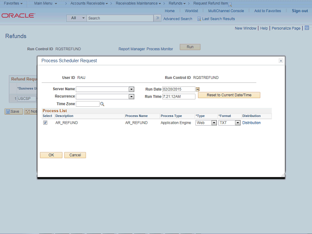Click the Time Zone lookup magnifier
The height and width of the screenshot is (234, 312).
point(102,104)
